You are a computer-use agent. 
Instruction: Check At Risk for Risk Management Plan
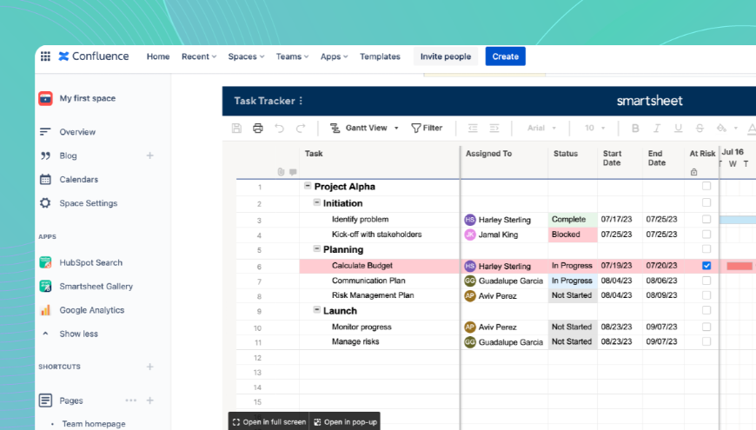click(x=706, y=295)
